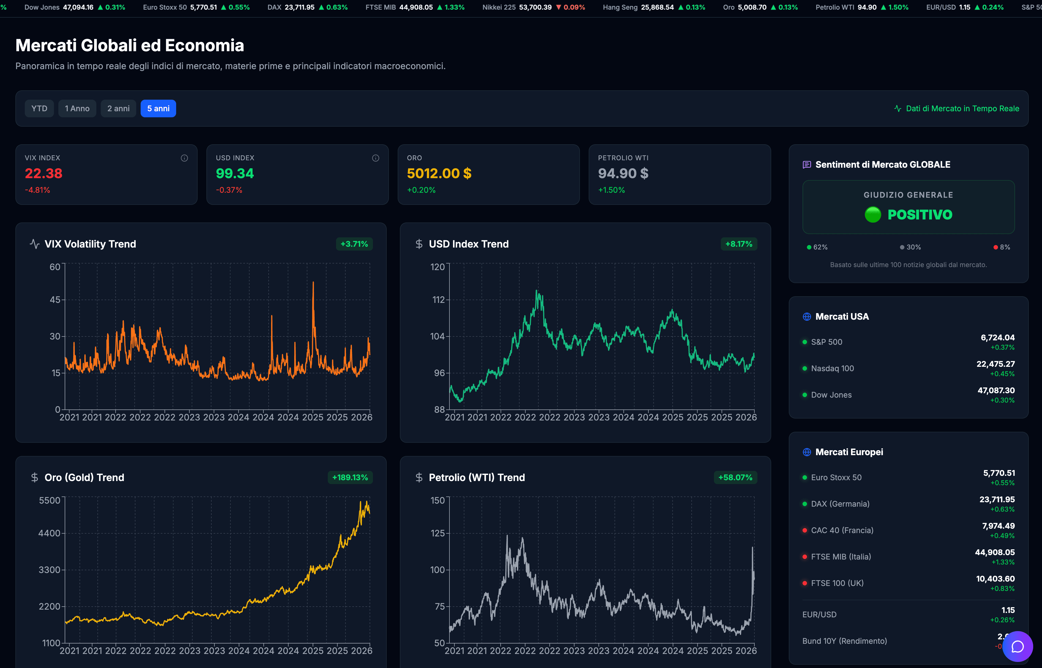
Task: Click the globe icon next to Mercati USA
Action: pyautogui.click(x=807, y=317)
